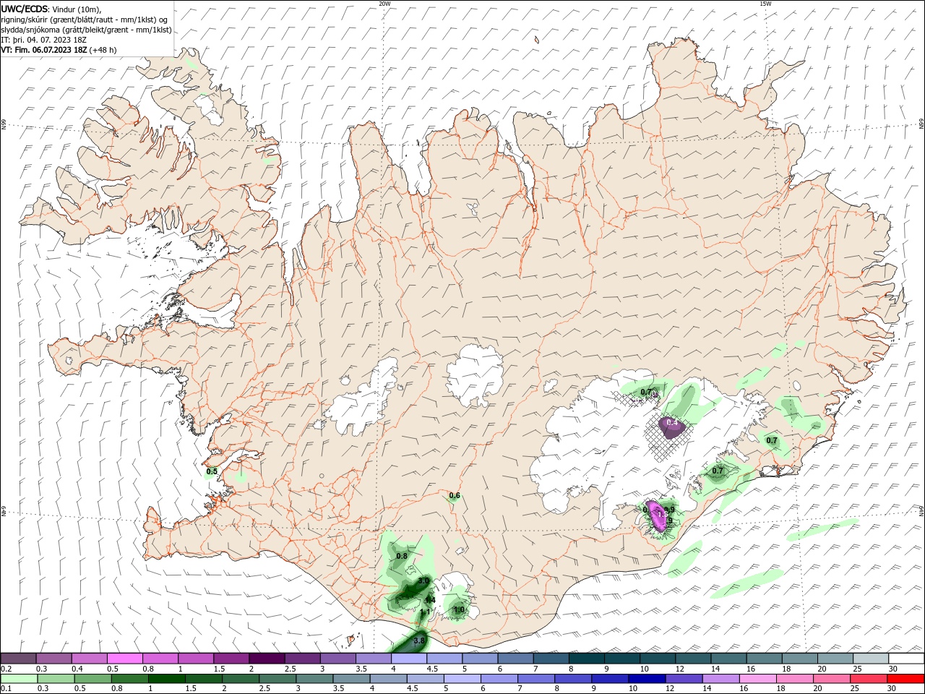Select the white 30 mm snow legend swatch
Viewport: 925px width, 694px height.
pos(906,659)
